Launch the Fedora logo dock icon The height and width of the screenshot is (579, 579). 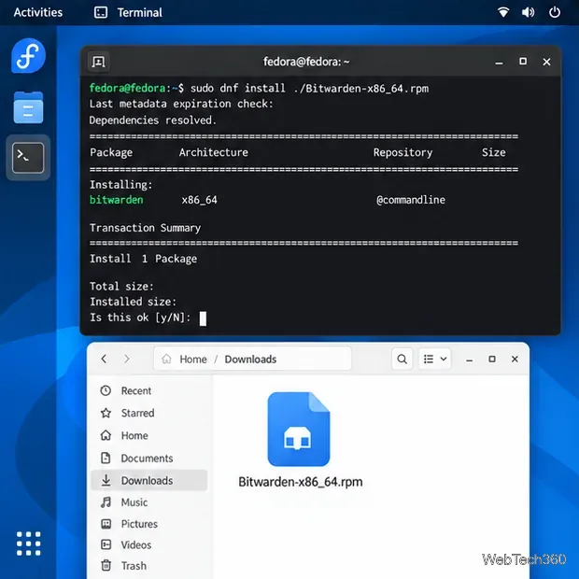pos(28,56)
